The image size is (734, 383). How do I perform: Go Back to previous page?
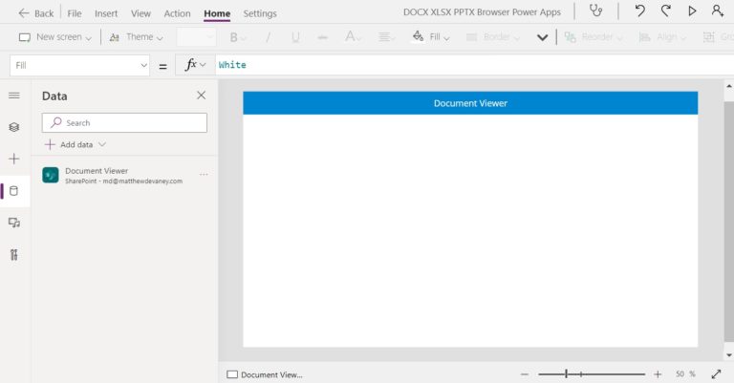click(x=35, y=13)
